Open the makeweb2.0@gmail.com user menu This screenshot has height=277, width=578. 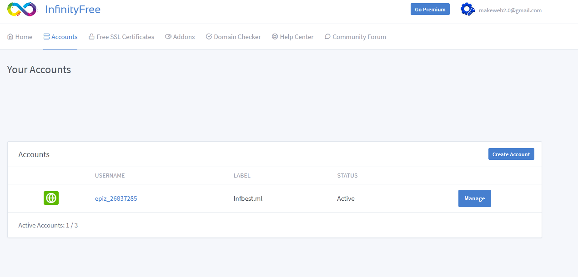[510, 10]
